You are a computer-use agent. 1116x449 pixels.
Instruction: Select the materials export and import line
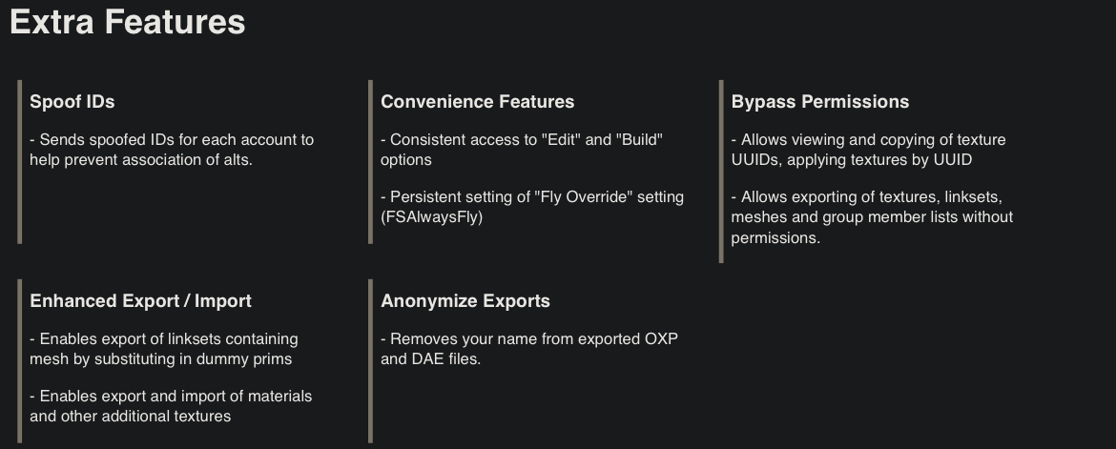click(x=171, y=405)
